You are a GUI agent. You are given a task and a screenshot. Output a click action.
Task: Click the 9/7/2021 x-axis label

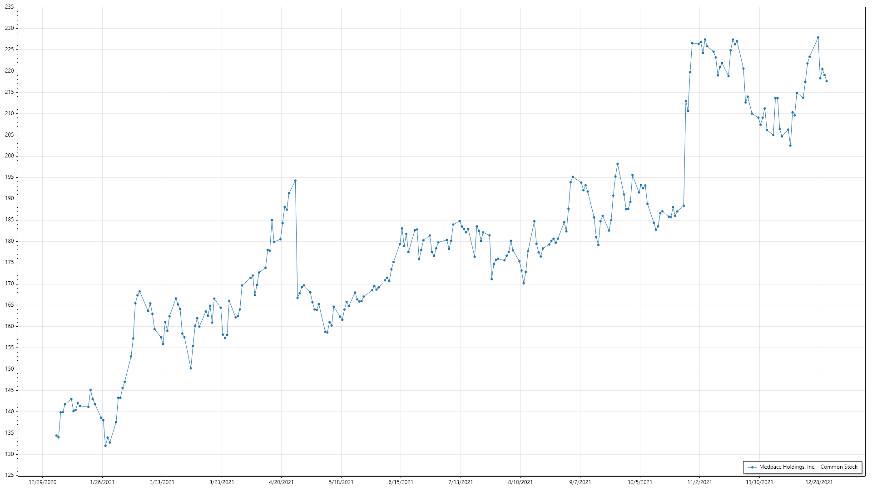[x=580, y=482]
